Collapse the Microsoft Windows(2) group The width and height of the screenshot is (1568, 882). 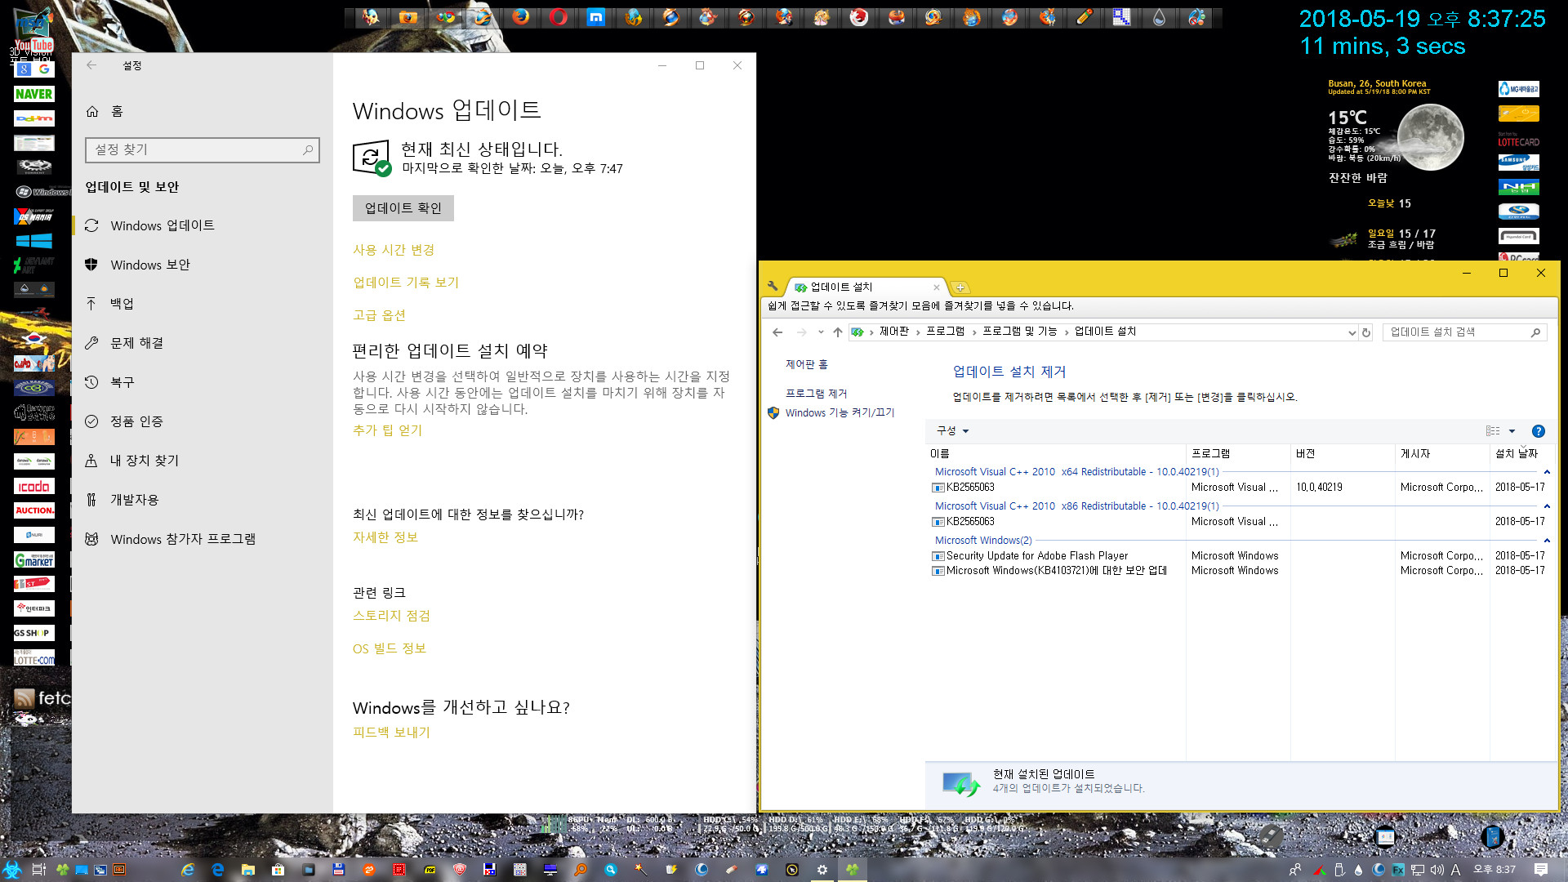(x=1547, y=541)
